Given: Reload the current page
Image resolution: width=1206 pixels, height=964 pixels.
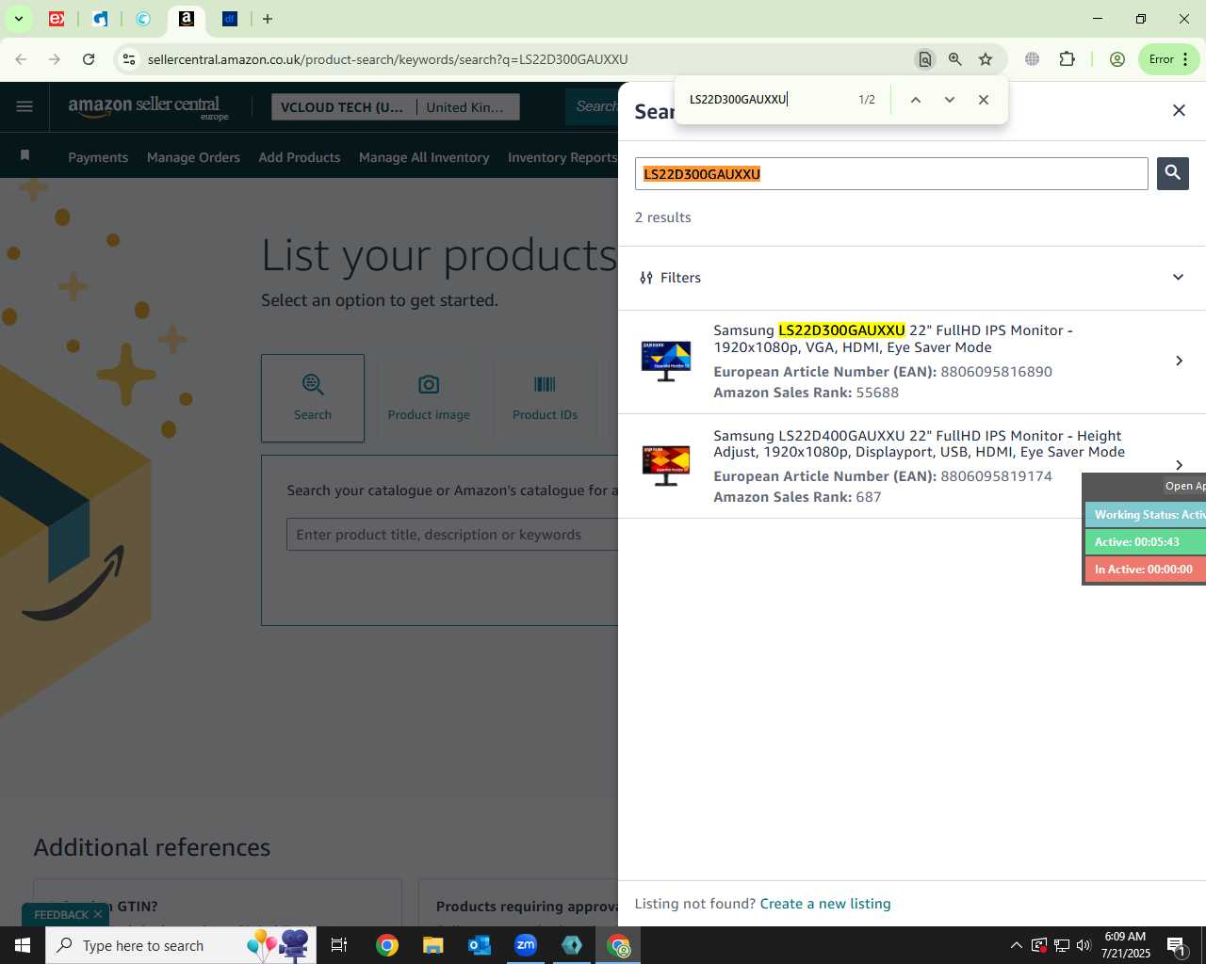Looking at the screenshot, I should click(x=89, y=59).
